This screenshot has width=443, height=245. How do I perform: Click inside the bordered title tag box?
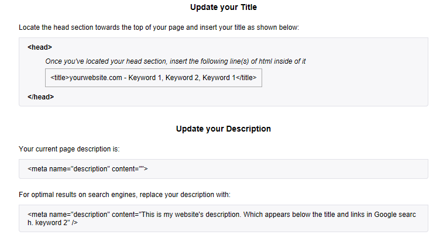tap(153, 78)
